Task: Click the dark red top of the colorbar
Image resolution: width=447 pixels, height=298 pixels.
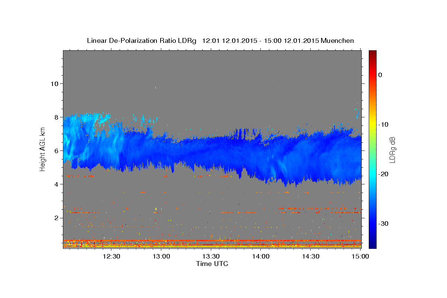Action: coord(372,54)
